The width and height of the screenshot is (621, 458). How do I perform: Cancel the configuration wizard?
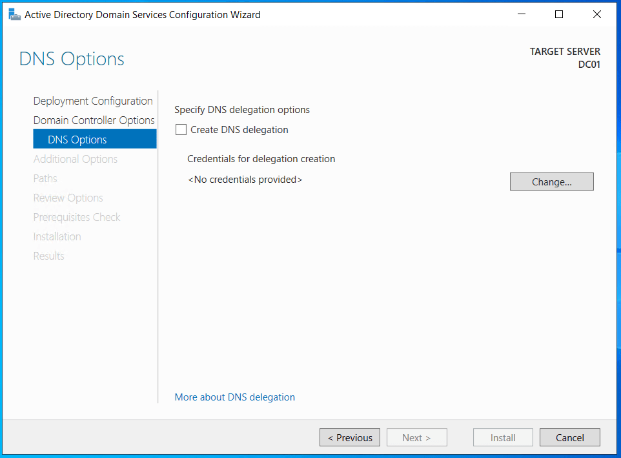point(569,437)
